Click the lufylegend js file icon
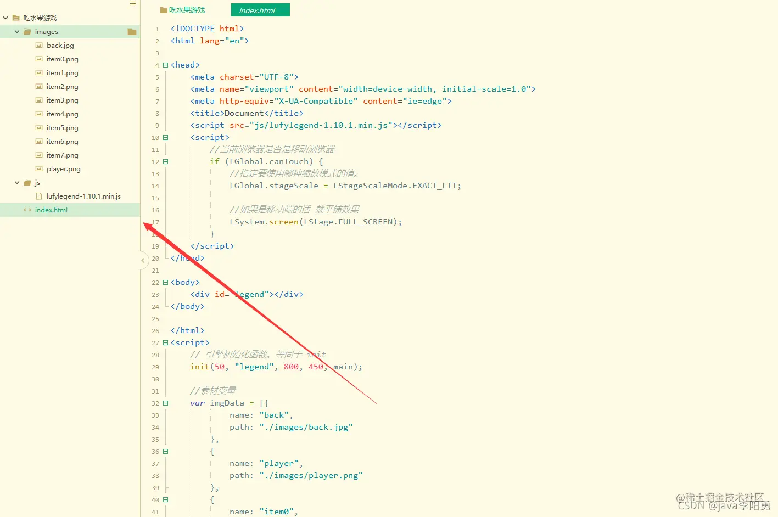778x517 pixels. [39, 196]
